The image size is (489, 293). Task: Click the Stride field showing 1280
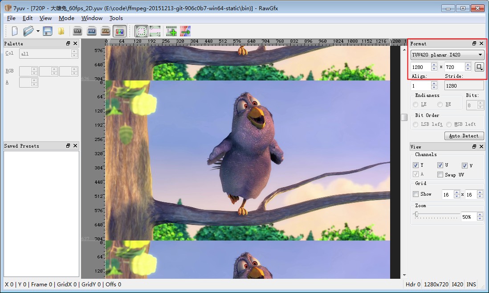coord(464,86)
